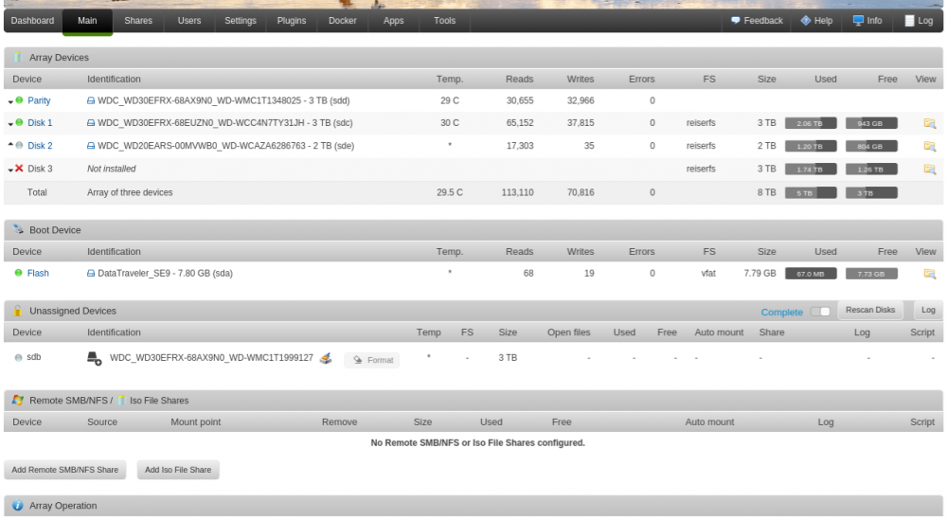Image resolution: width=947 pixels, height=520 pixels.
Task: Click the green status ball of Disk 1
Action: coord(19,122)
